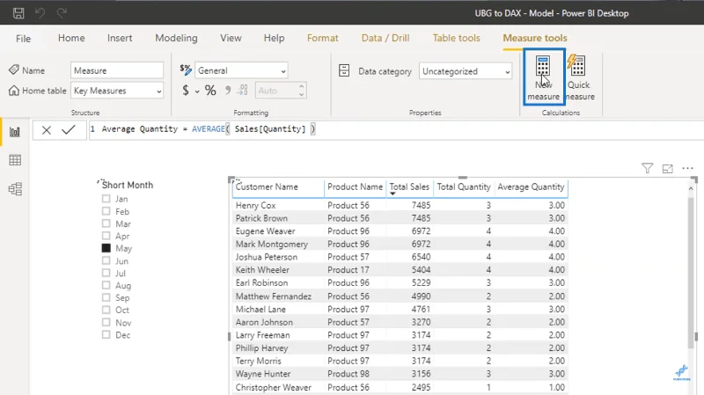Check the Mar checkbox
Screen dimensions: 704x395
point(106,223)
